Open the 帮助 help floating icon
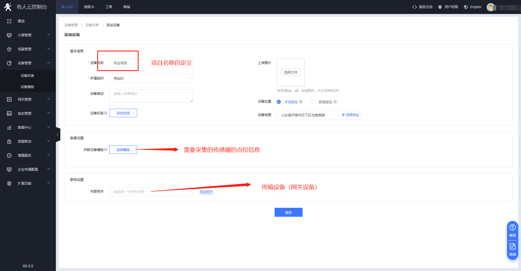 tap(512, 230)
